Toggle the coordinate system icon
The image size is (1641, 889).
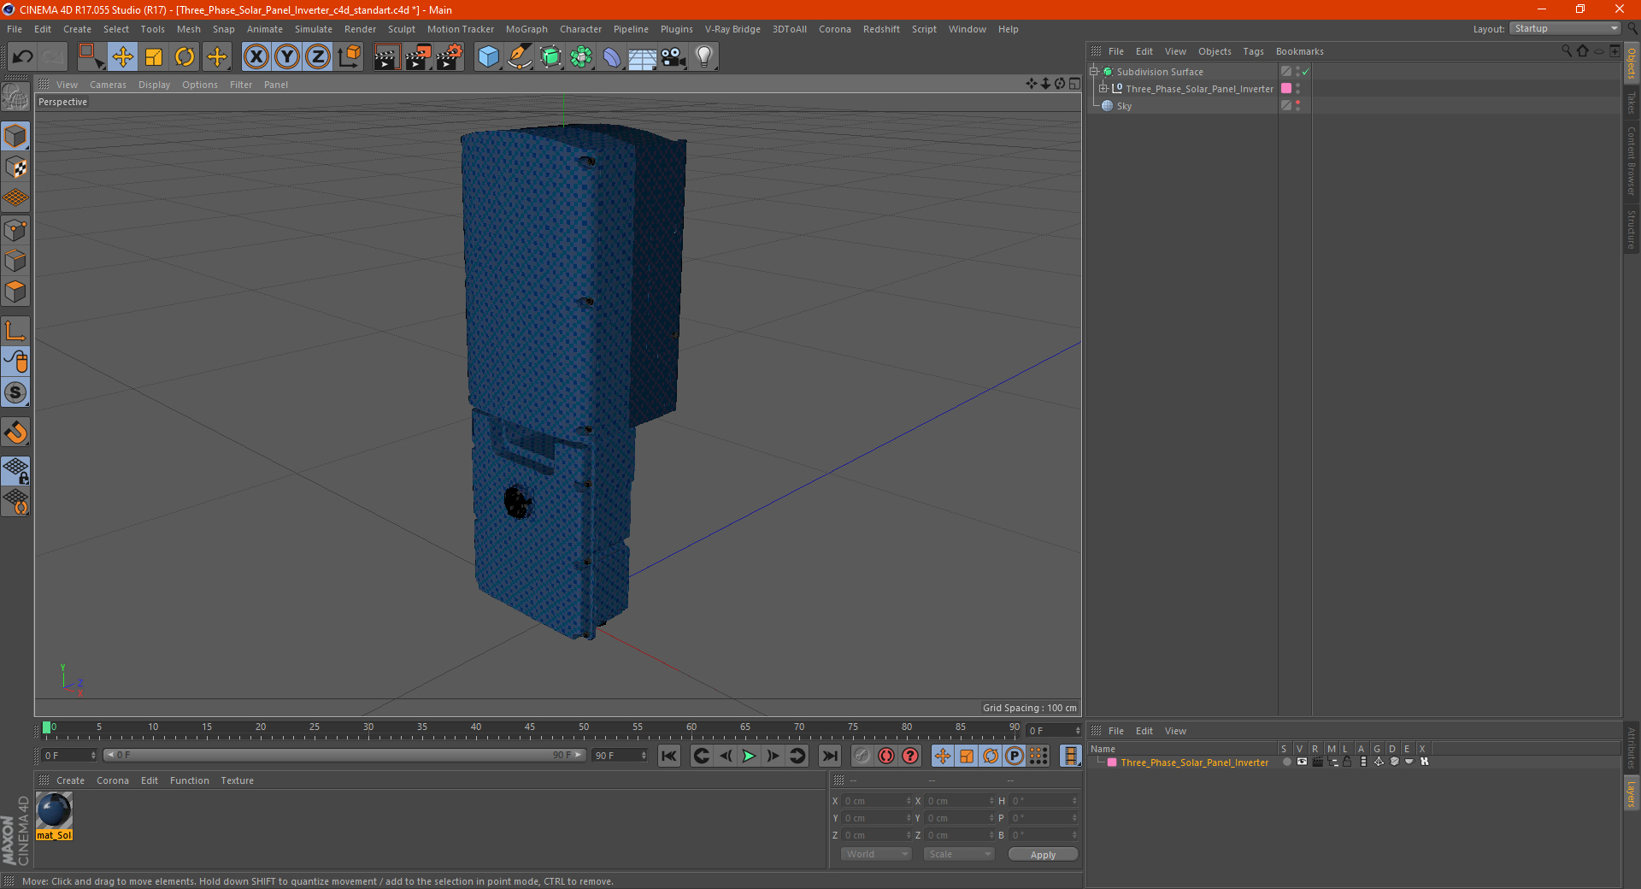point(349,57)
